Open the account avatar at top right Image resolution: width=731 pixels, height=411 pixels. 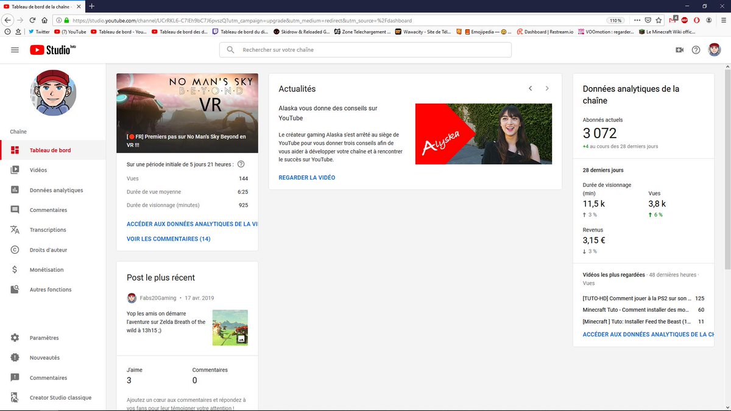pos(715,50)
